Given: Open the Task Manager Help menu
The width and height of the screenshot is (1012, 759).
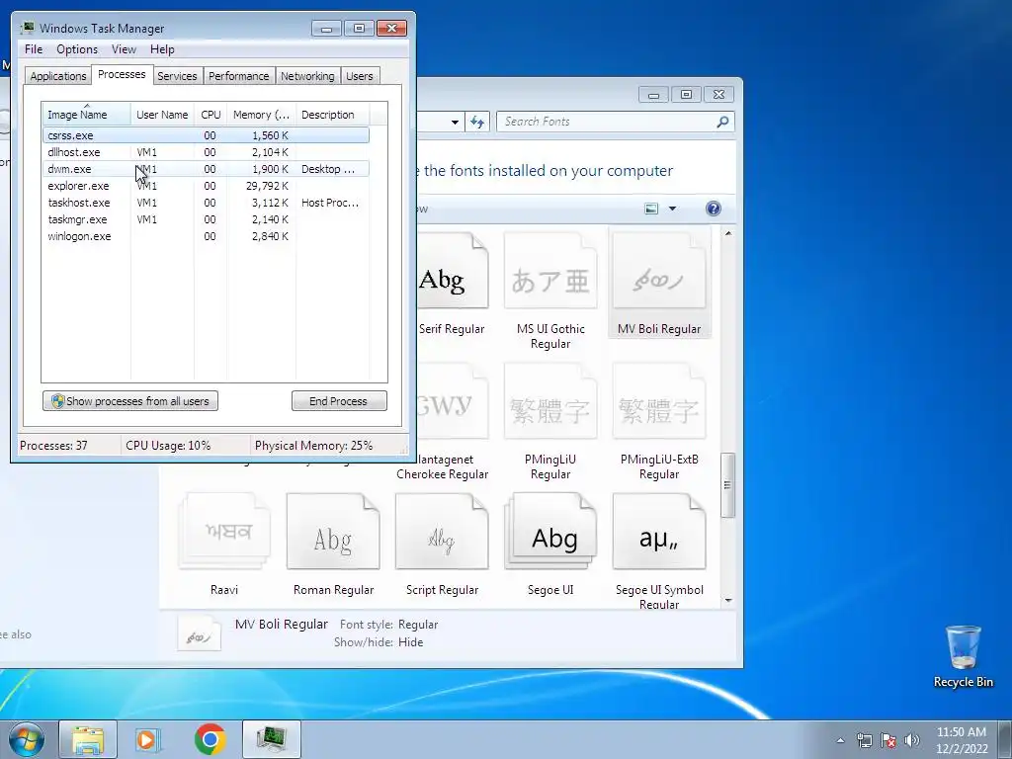Looking at the screenshot, I should [x=162, y=49].
